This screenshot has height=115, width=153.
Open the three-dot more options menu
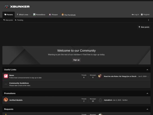click(x=148, y=20)
